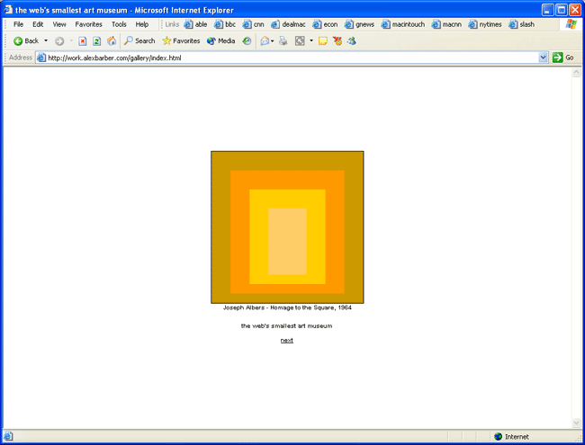Stop loading the page with Stop icon
The height and width of the screenshot is (445, 585).
click(83, 41)
